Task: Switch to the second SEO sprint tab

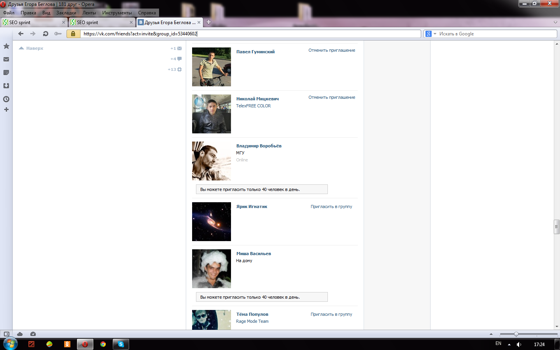Action: pyautogui.click(x=102, y=23)
